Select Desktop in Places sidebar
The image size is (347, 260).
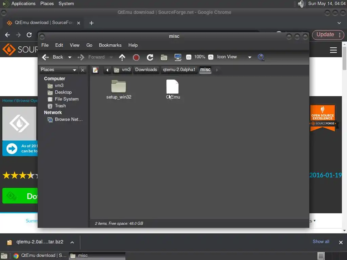(60, 92)
